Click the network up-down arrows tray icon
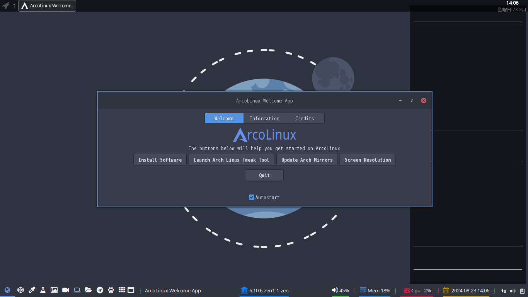This screenshot has width=528, height=297. (x=503, y=291)
